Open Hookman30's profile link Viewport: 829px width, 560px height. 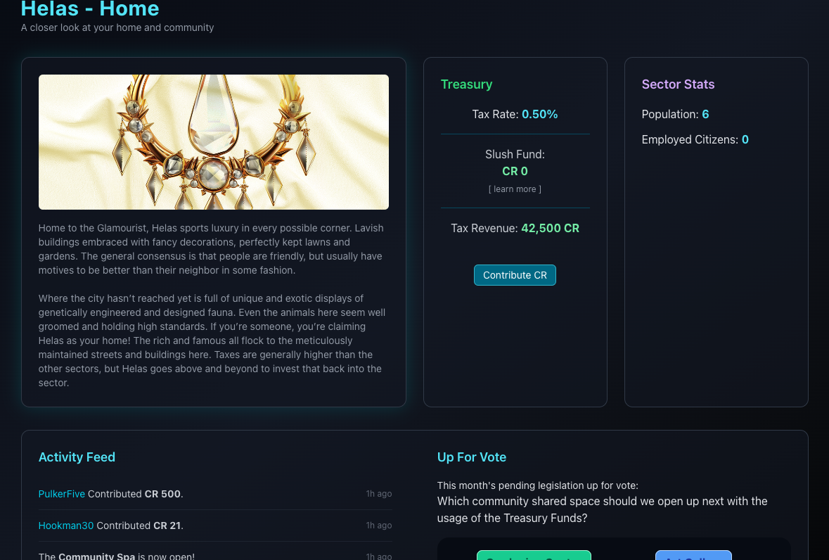point(66,526)
